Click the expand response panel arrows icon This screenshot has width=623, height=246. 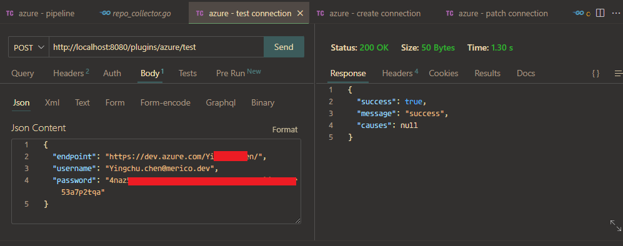point(616,225)
